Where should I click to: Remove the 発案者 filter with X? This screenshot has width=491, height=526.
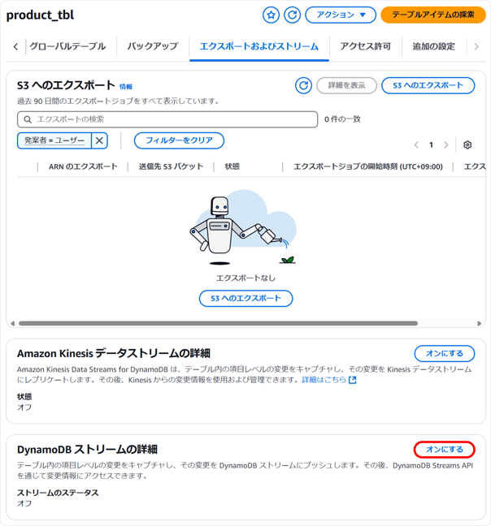coord(99,140)
